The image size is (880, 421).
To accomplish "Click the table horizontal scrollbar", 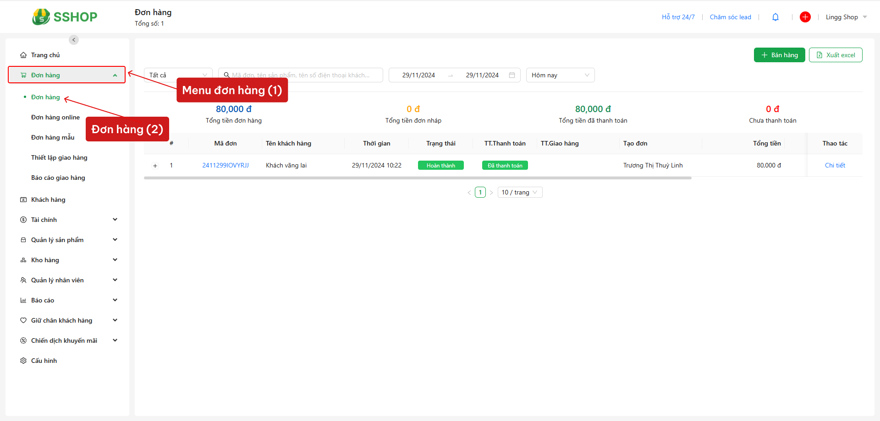I will pyautogui.click(x=418, y=178).
